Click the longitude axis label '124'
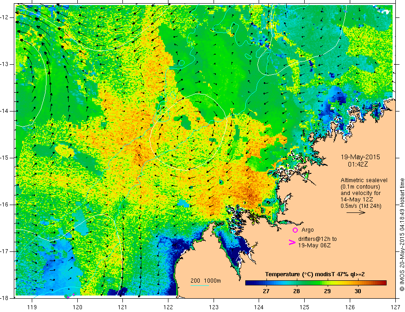 [259, 307]
